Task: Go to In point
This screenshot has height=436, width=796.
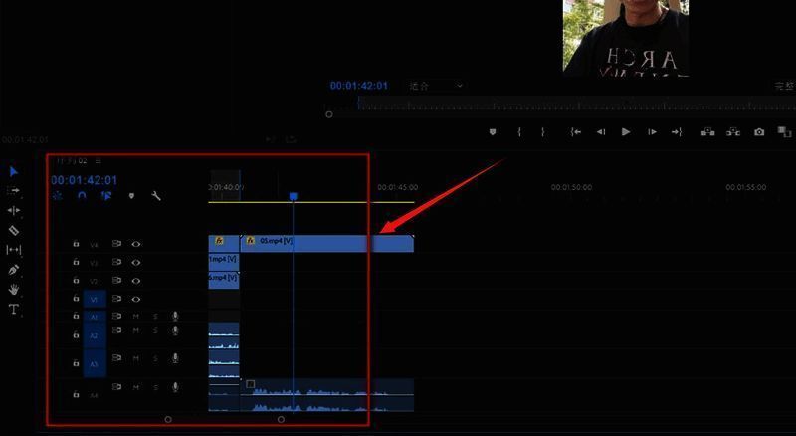Action: (x=575, y=132)
